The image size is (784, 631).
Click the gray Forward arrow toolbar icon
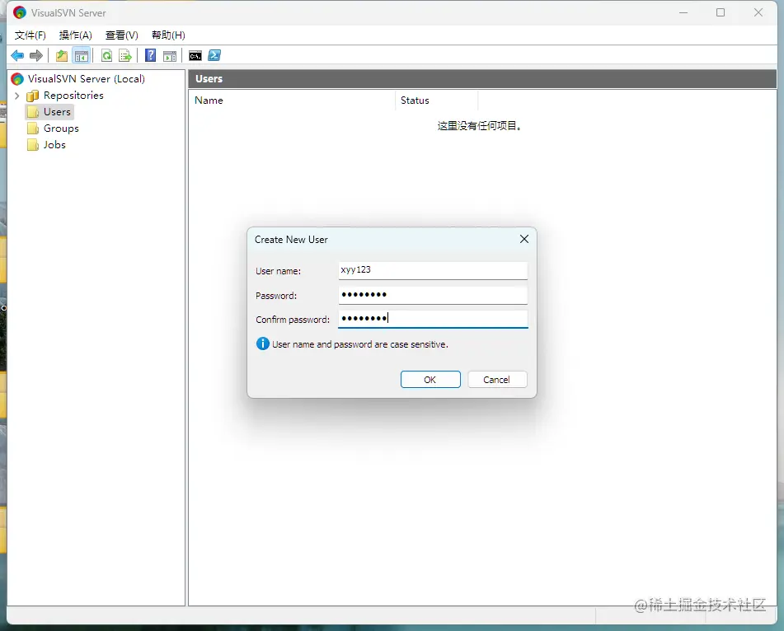(36, 55)
